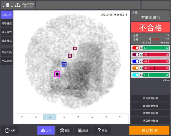The image size is (171, 136).
Task: Select the 工作 tab at bottom
Action: pos(46,130)
